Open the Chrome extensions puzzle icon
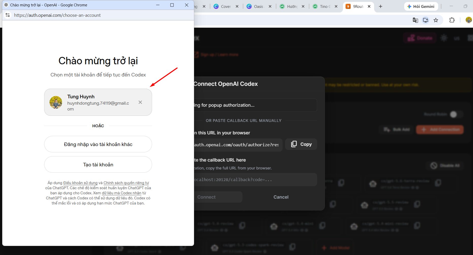 pyautogui.click(x=452, y=20)
